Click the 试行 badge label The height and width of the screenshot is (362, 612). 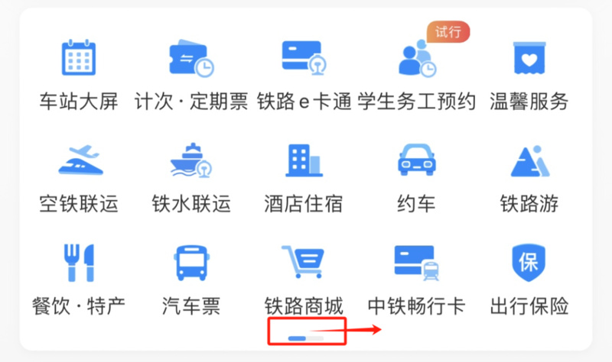point(448,31)
